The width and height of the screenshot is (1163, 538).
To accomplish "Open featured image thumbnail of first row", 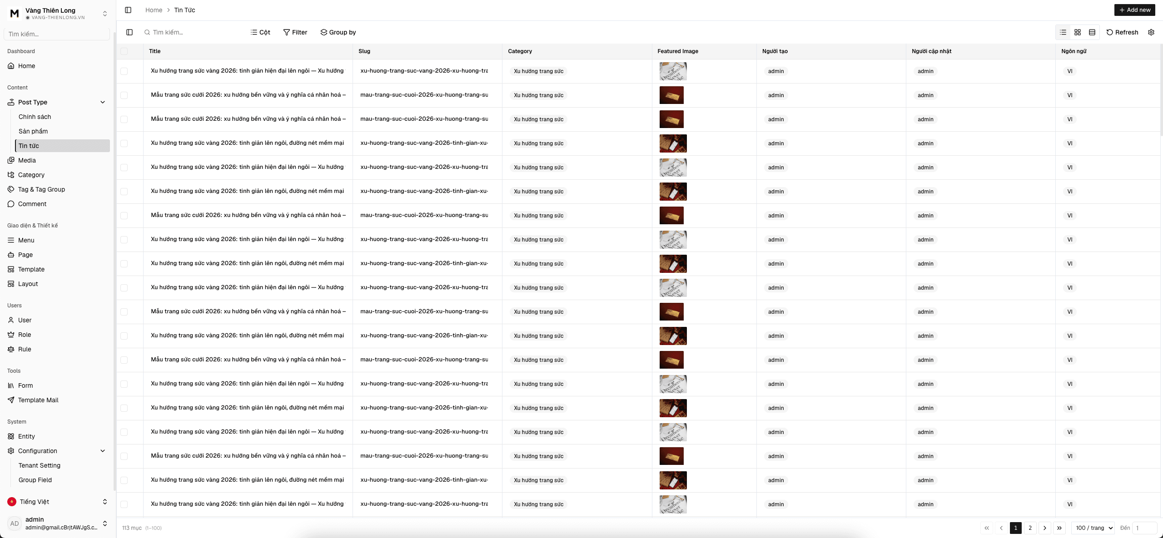I will pos(673,71).
